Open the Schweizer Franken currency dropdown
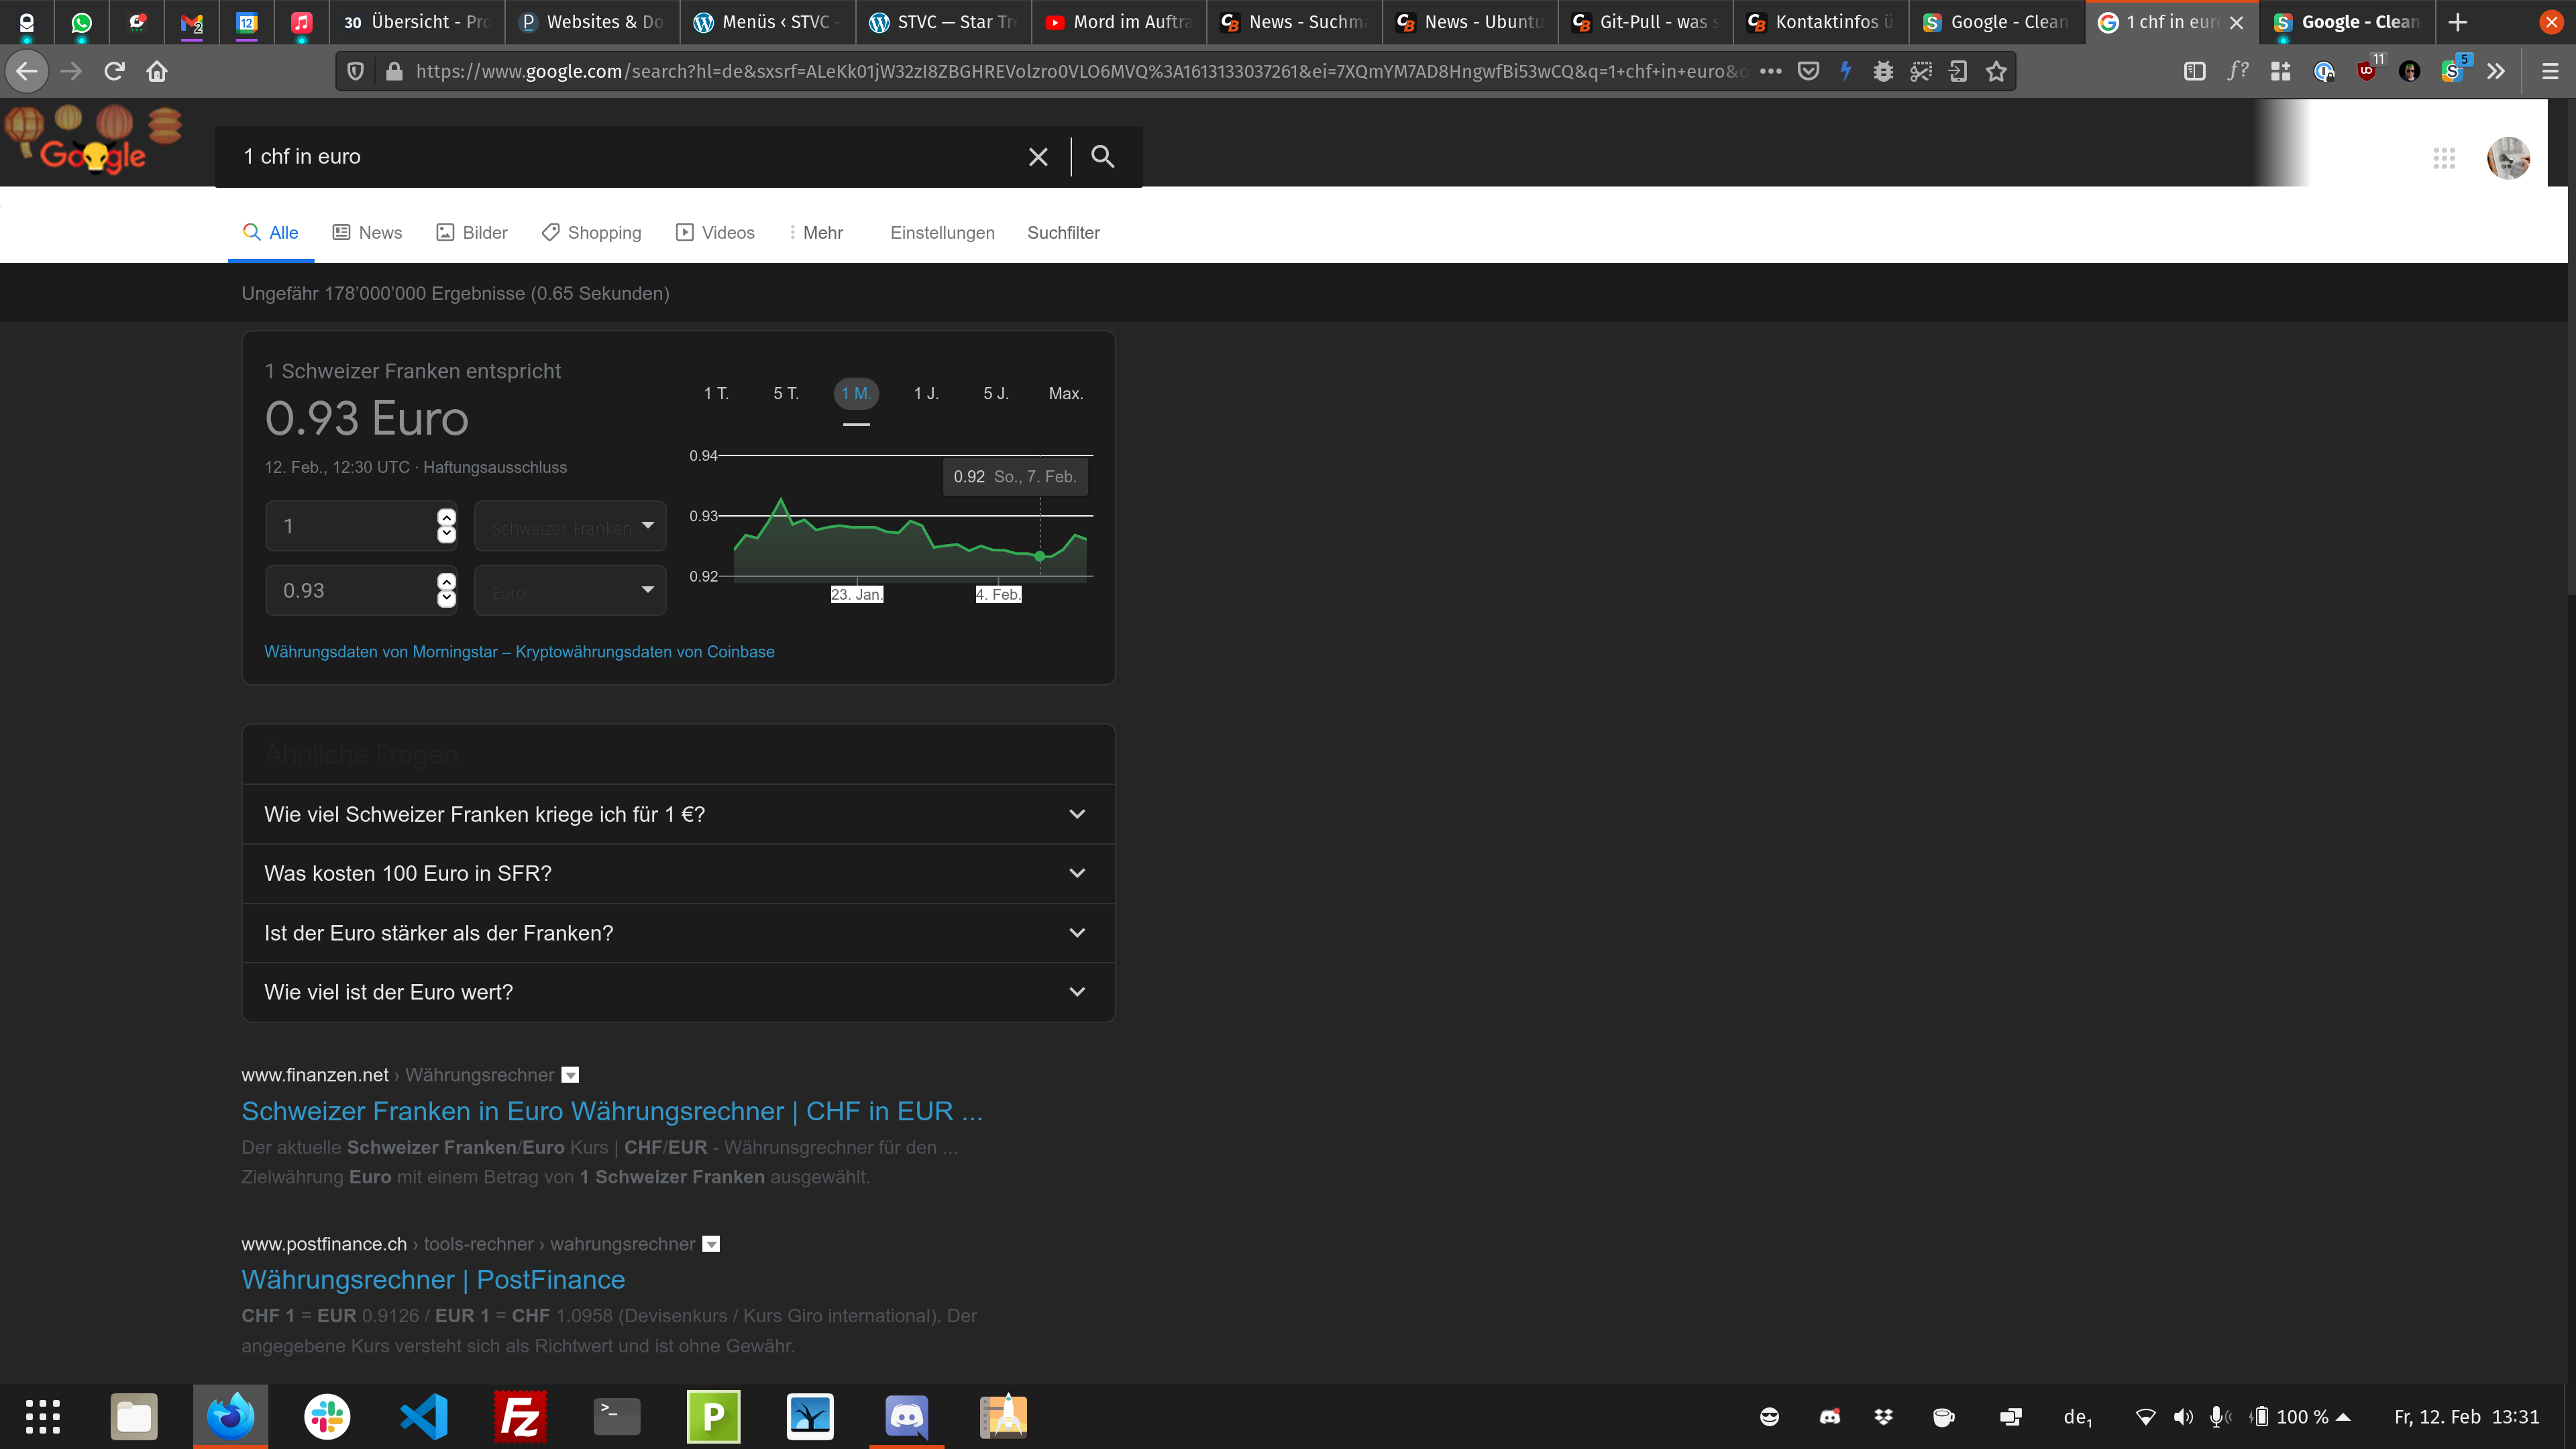2576x1449 pixels. pyautogui.click(x=570, y=526)
